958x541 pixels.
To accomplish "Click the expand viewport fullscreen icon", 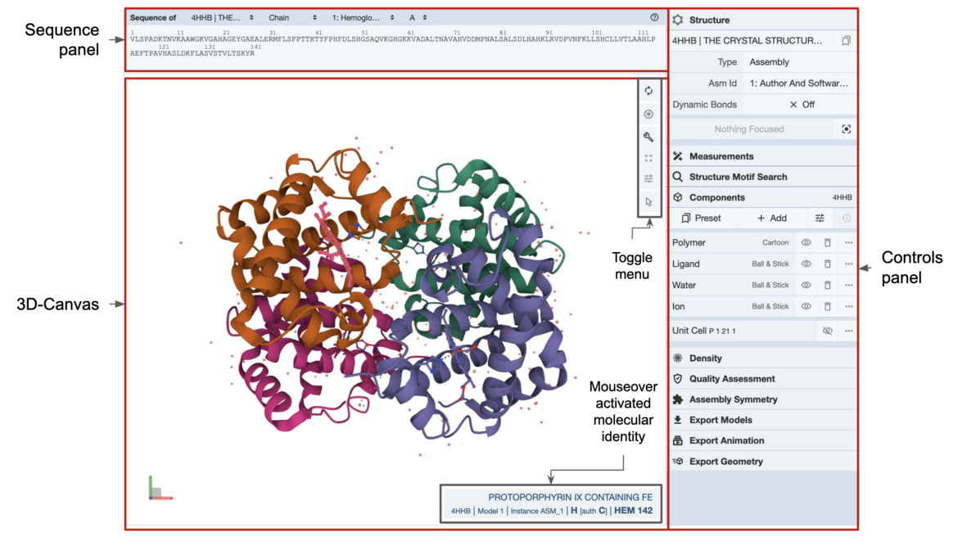I will click(x=648, y=158).
